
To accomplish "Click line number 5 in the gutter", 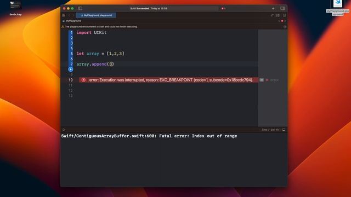I will click(71, 54).
